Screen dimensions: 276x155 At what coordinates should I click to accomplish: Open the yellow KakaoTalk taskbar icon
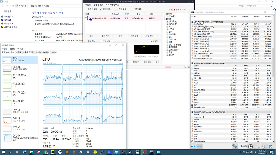point(53,152)
